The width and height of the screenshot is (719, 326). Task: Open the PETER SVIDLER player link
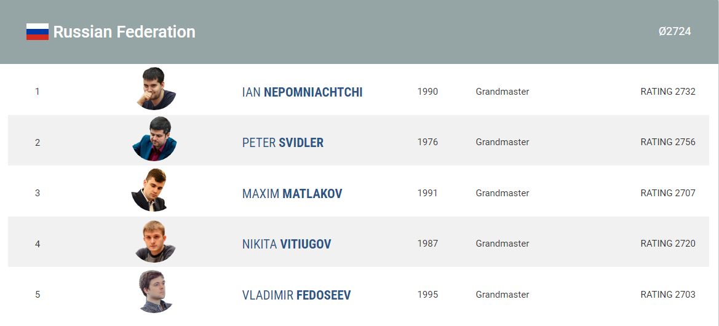coord(283,143)
